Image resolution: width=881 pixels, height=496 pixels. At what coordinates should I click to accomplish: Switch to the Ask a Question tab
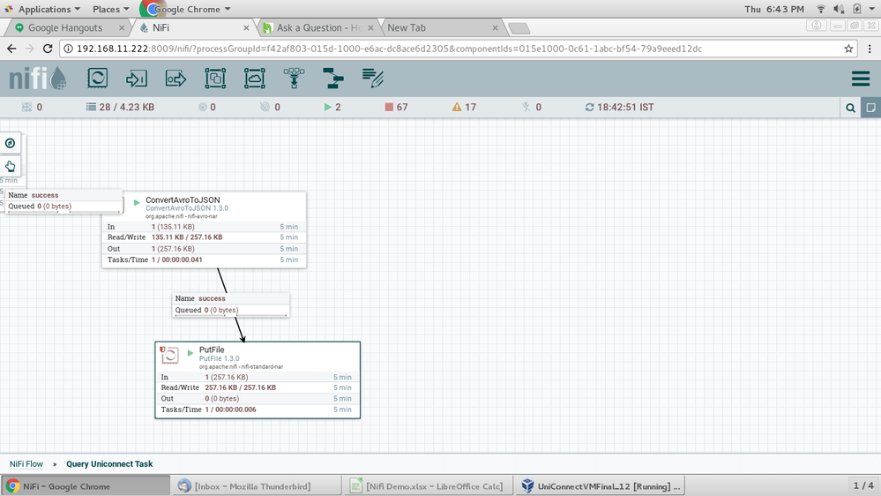tap(316, 28)
